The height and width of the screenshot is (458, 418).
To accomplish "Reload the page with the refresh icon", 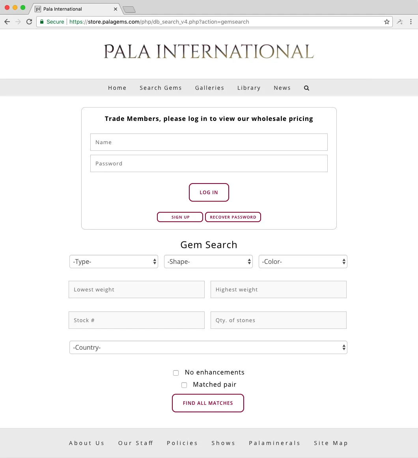I will click(29, 22).
